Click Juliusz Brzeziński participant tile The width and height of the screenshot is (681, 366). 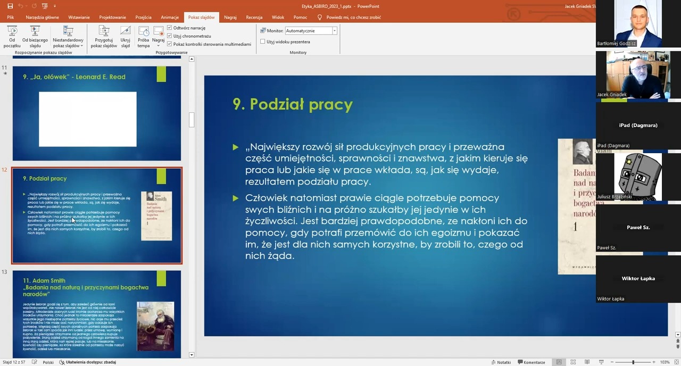pos(638,177)
